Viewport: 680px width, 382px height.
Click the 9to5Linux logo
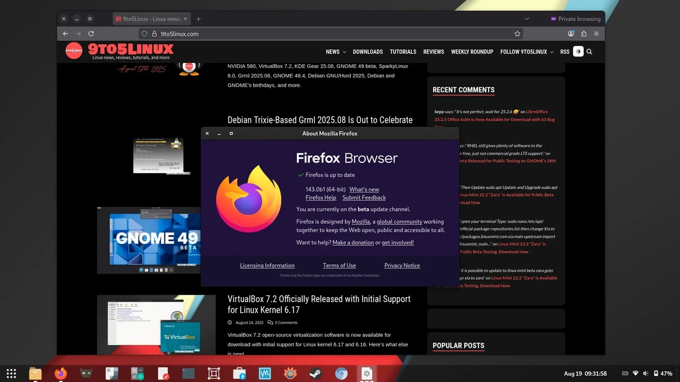click(x=74, y=51)
